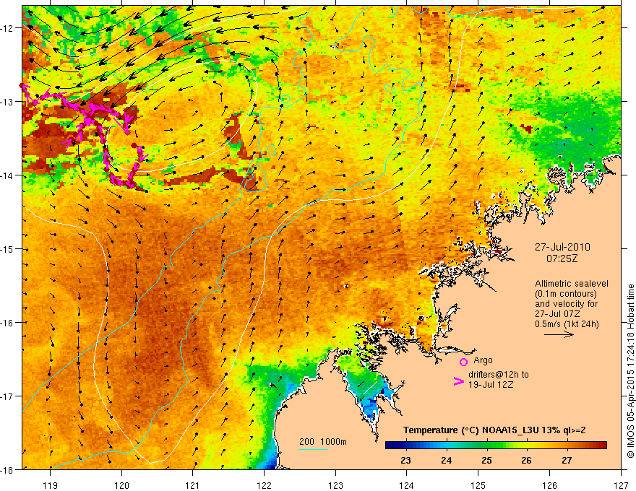Click the magenta drifter arrowhead legend symbol
The width and height of the screenshot is (636, 491).
coord(458,381)
